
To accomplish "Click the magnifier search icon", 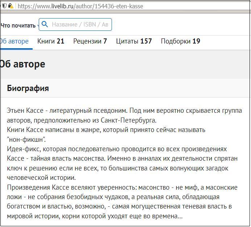I will click(x=45, y=24).
